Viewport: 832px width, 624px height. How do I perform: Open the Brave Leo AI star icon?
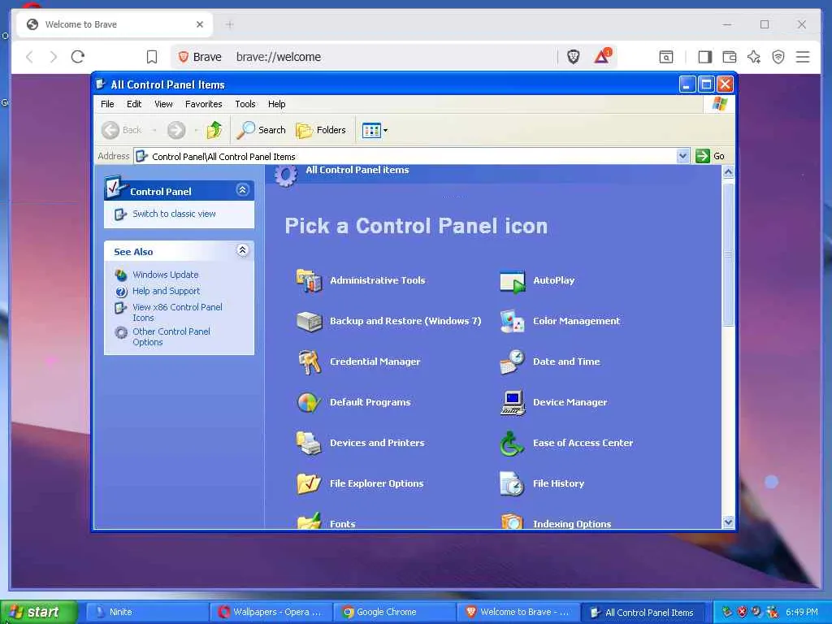(754, 57)
